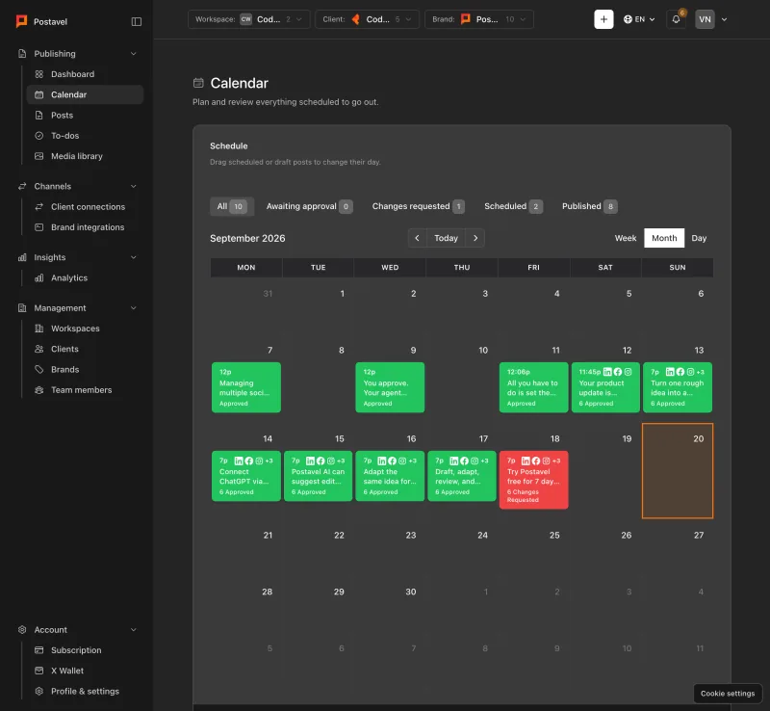Screen dimensions: 770x711
Task: Select the Scheduled filter tab
Action: click(513, 206)
